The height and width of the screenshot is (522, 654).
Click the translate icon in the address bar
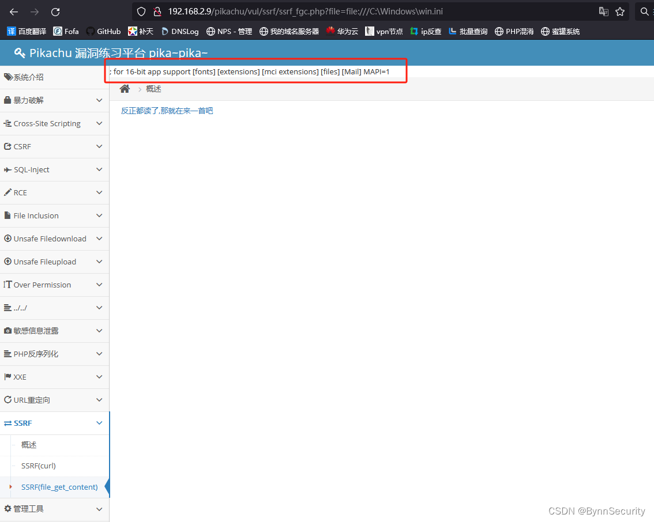[x=603, y=11]
